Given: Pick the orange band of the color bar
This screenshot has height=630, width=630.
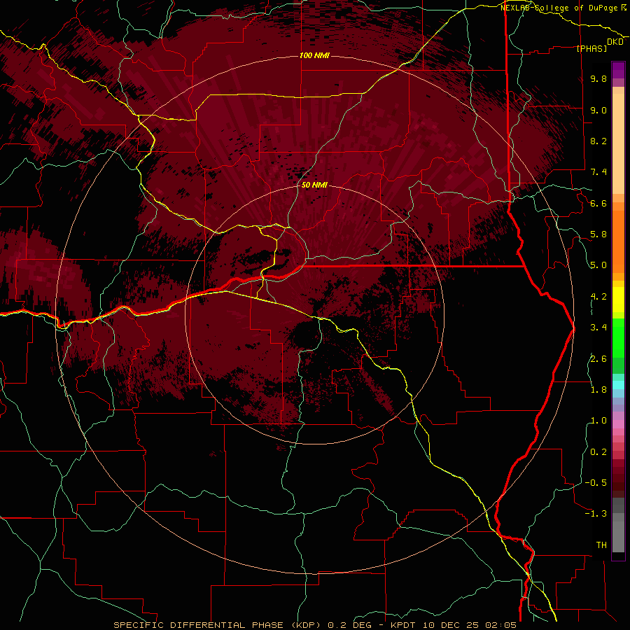Looking at the screenshot, I should 618,241.
